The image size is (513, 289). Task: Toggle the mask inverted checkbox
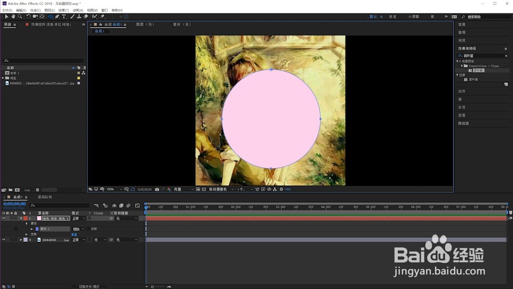(89, 229)
